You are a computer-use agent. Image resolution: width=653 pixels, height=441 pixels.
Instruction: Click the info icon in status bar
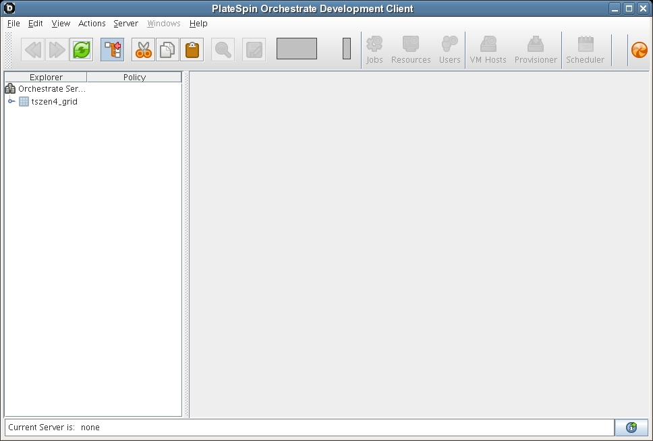coord(632,428)
